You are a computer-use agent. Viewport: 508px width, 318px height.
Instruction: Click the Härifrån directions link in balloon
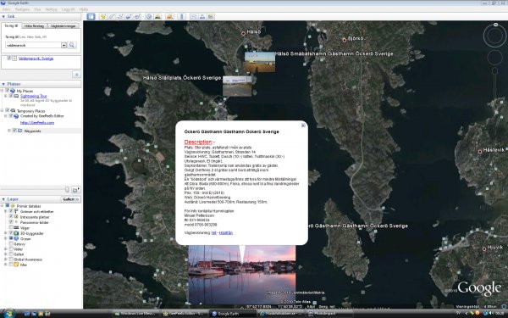click(226, 232)
